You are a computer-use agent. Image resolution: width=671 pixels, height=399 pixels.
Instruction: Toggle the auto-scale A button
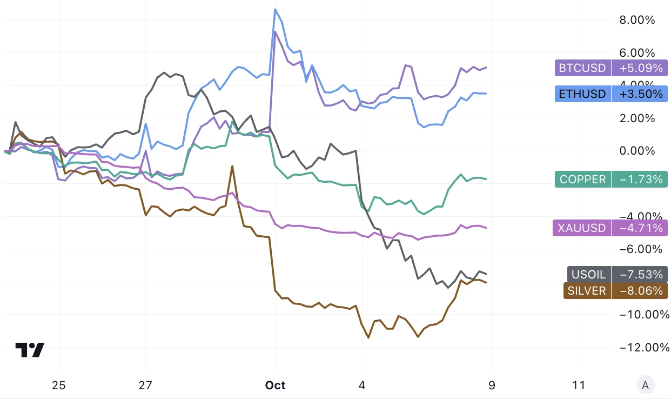644,385
